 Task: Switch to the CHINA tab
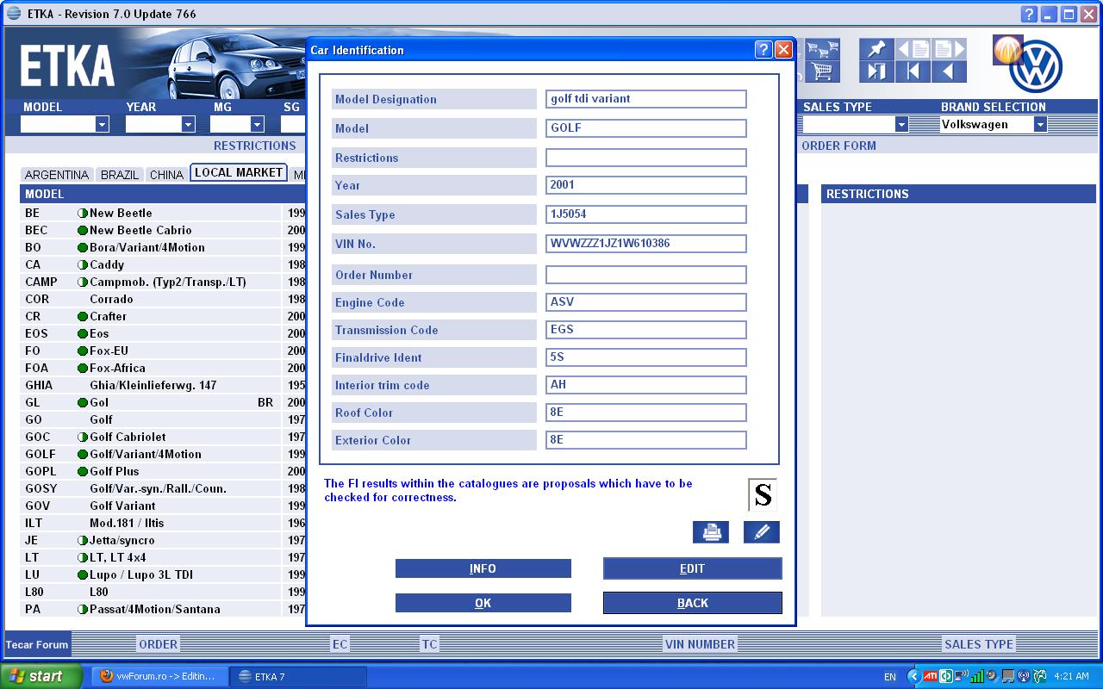pyautogui.click(x=166, y=175)
